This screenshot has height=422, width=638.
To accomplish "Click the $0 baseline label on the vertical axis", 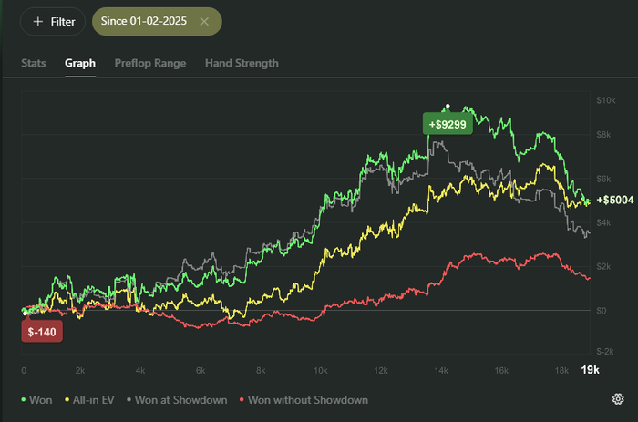I will [x=602, y=311].
